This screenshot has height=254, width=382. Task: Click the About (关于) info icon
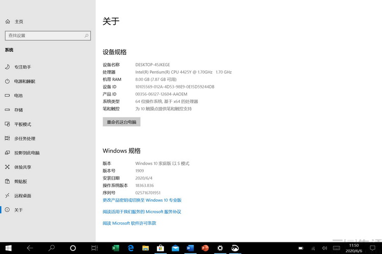coord(7,210)
